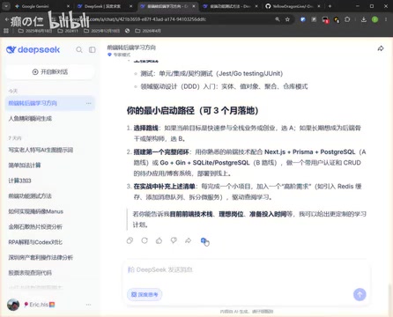This screenshot has width=393, height=317.
Task: Click the 专家模式 mode label under the chat title
Action: (119, 55)
